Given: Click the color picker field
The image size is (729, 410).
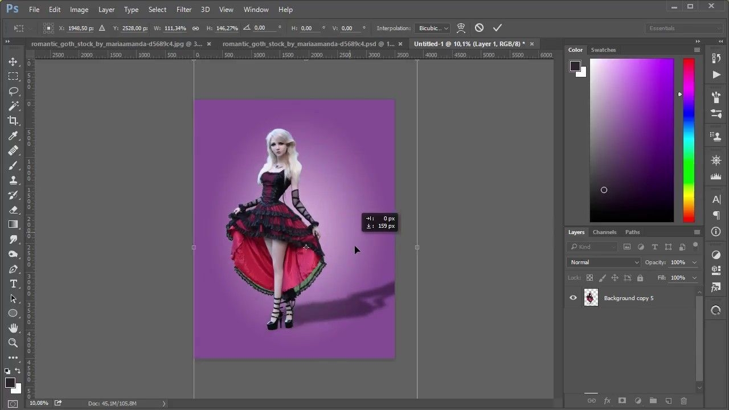Looking at the screenshot, I should coord(632,140).
